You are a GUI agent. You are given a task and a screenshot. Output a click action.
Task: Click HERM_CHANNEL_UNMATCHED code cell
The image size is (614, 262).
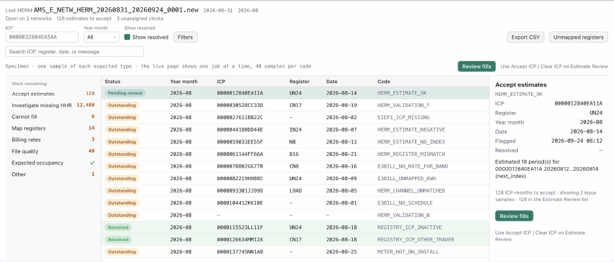[x=411, y=191]
